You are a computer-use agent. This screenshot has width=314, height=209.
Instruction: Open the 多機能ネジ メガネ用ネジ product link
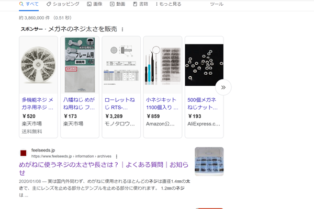(38, 103)
